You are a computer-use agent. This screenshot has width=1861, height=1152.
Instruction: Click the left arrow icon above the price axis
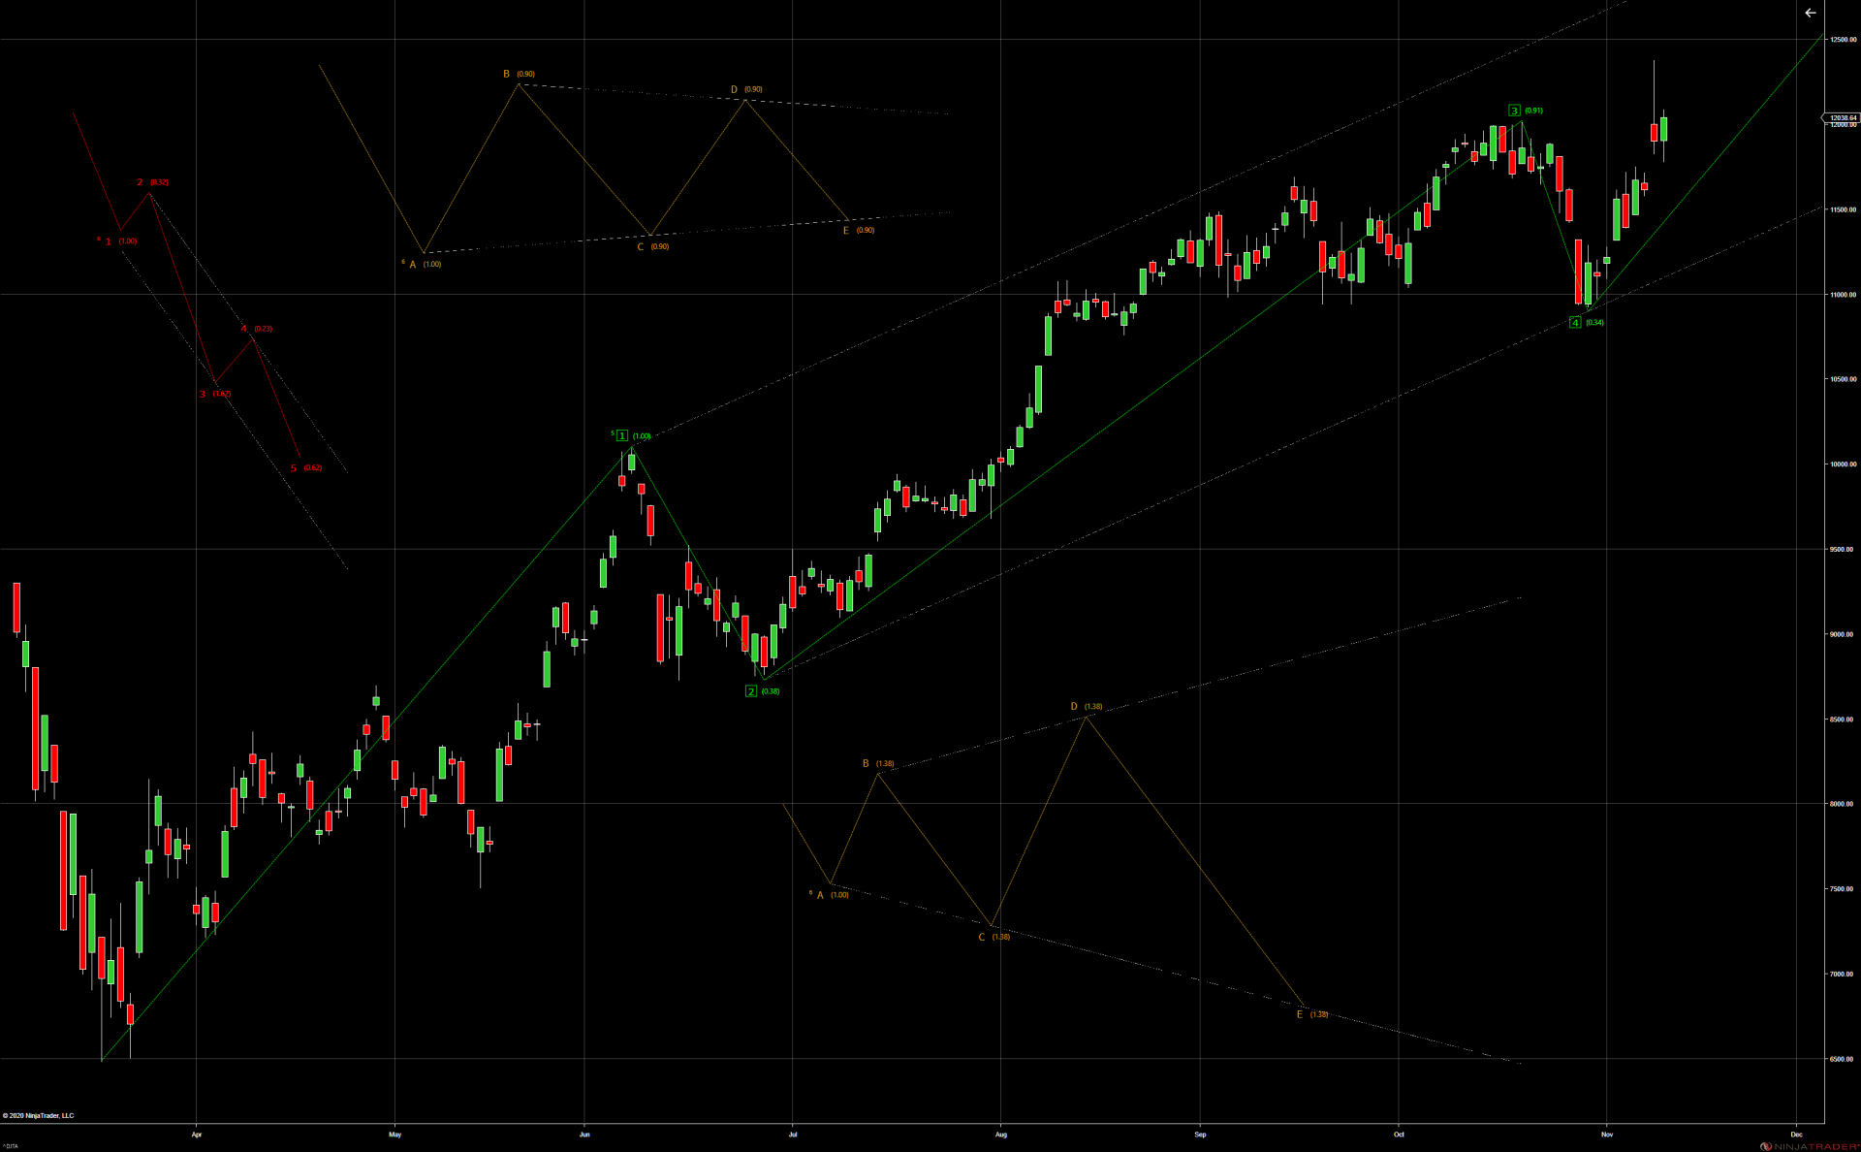(x=1810, y=13)
